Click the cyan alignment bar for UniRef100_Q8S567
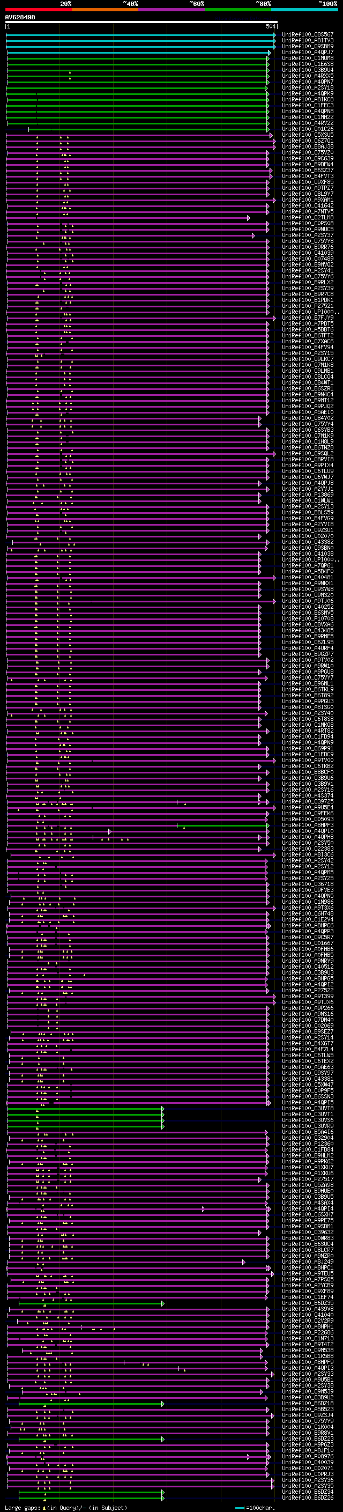 click(x=141, y=35)
